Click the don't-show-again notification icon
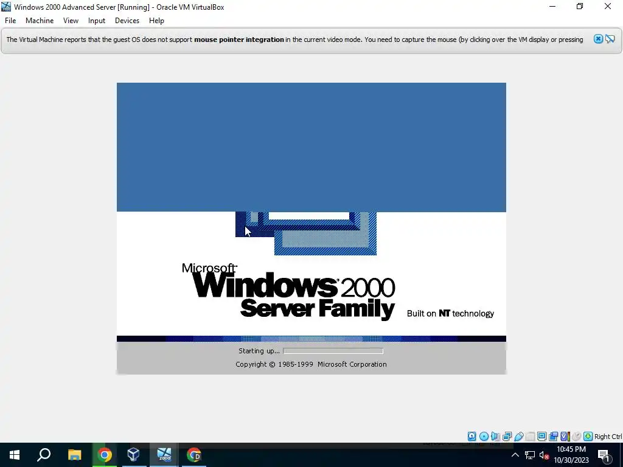Viewport: 623px width, 467px height. pyautogui.click(x=610, y=39)
